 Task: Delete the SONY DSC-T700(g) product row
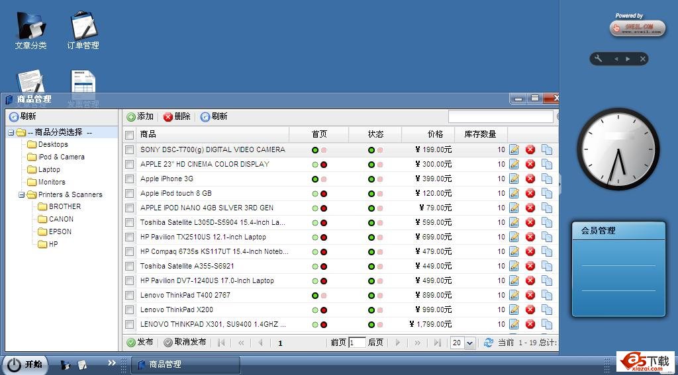coord(530,150)
